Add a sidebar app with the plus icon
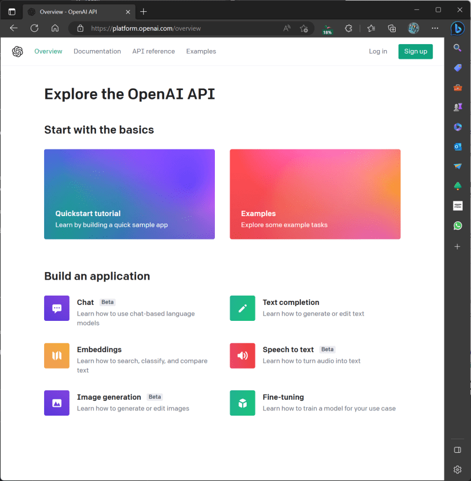Screen dimensions: 471x481 tap(457, 247)
